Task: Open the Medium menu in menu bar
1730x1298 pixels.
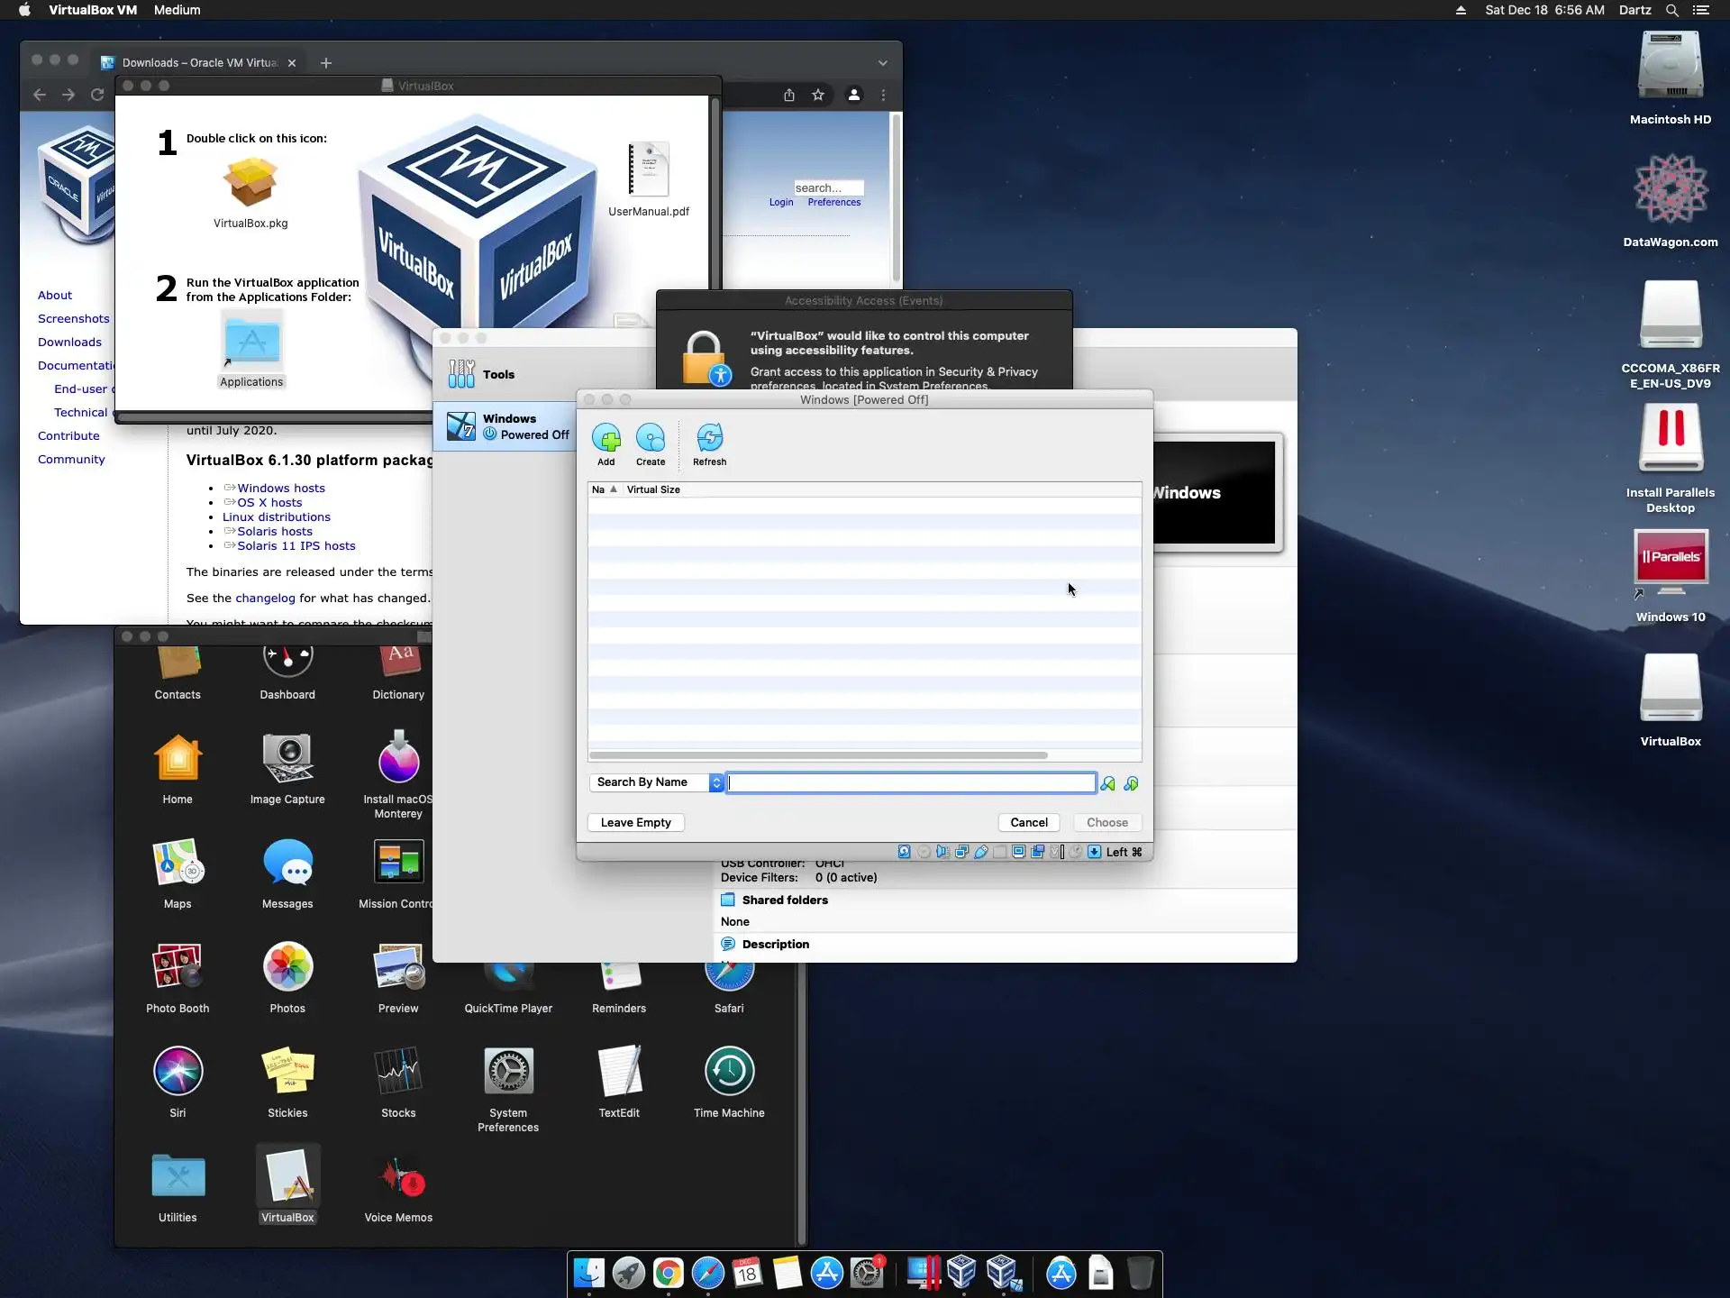Action: click(177, 10)
